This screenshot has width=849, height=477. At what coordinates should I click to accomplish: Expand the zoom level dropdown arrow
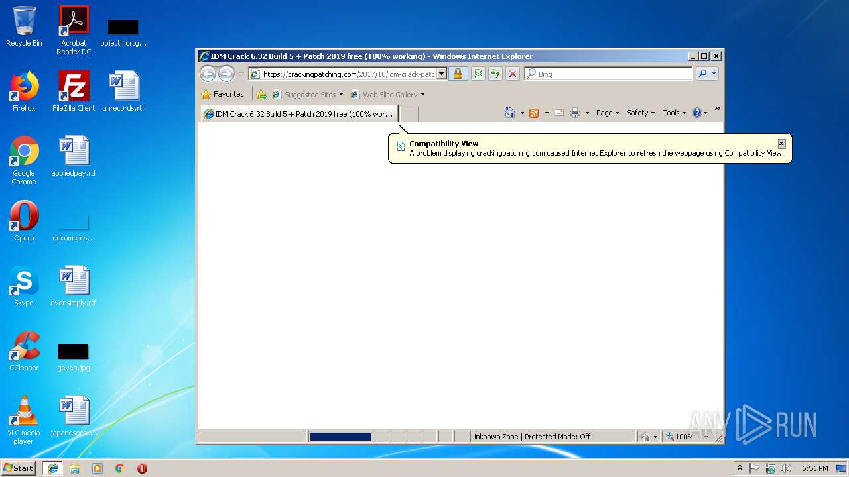(706, 437)
